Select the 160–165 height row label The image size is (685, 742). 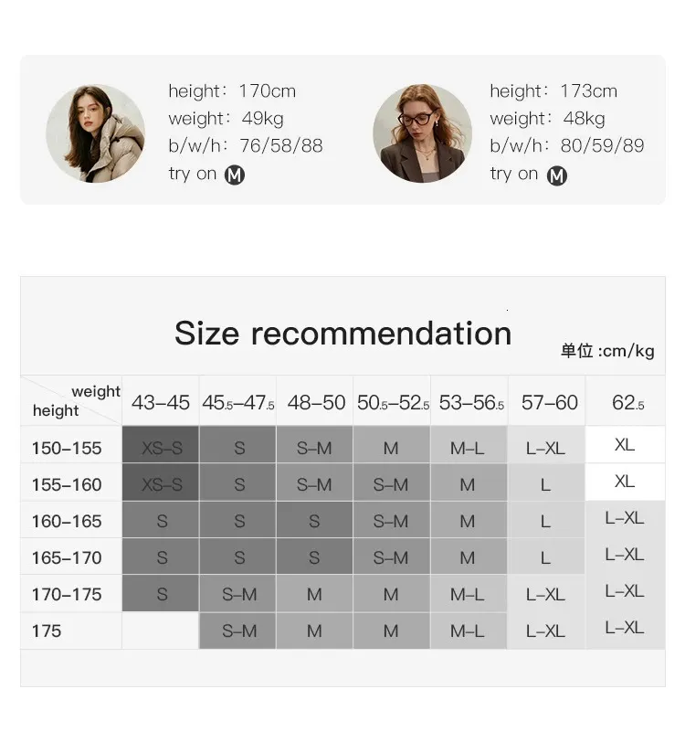[67, 521]
